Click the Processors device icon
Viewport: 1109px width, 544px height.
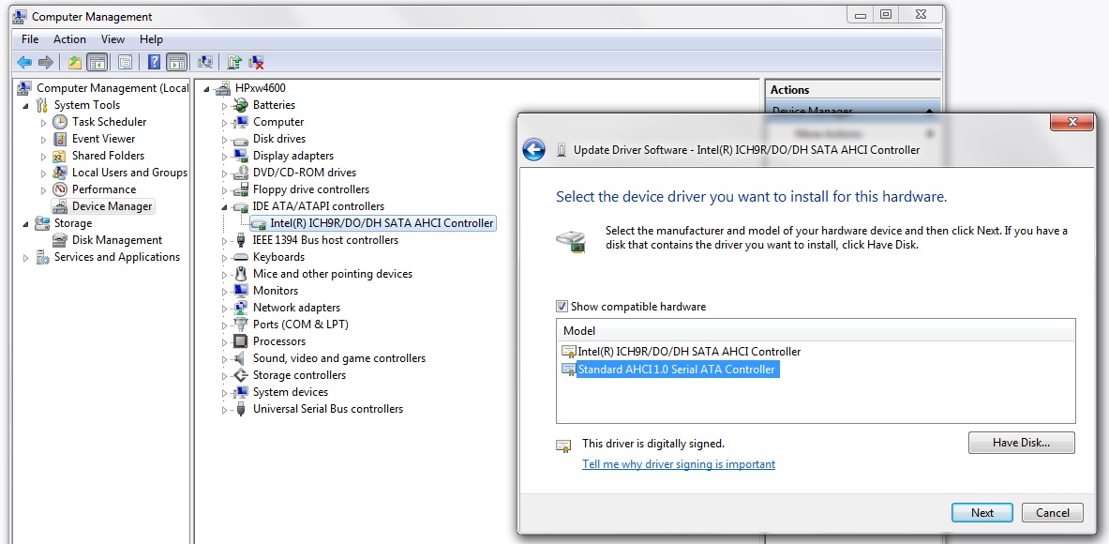[241, 341]
